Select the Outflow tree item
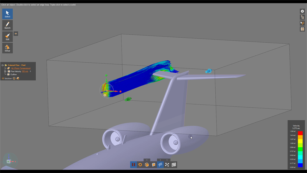 [x=13, y=75]
